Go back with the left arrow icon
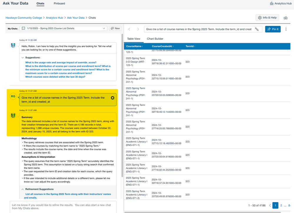This screenshot has height=213, width=294. pos(129,29)
